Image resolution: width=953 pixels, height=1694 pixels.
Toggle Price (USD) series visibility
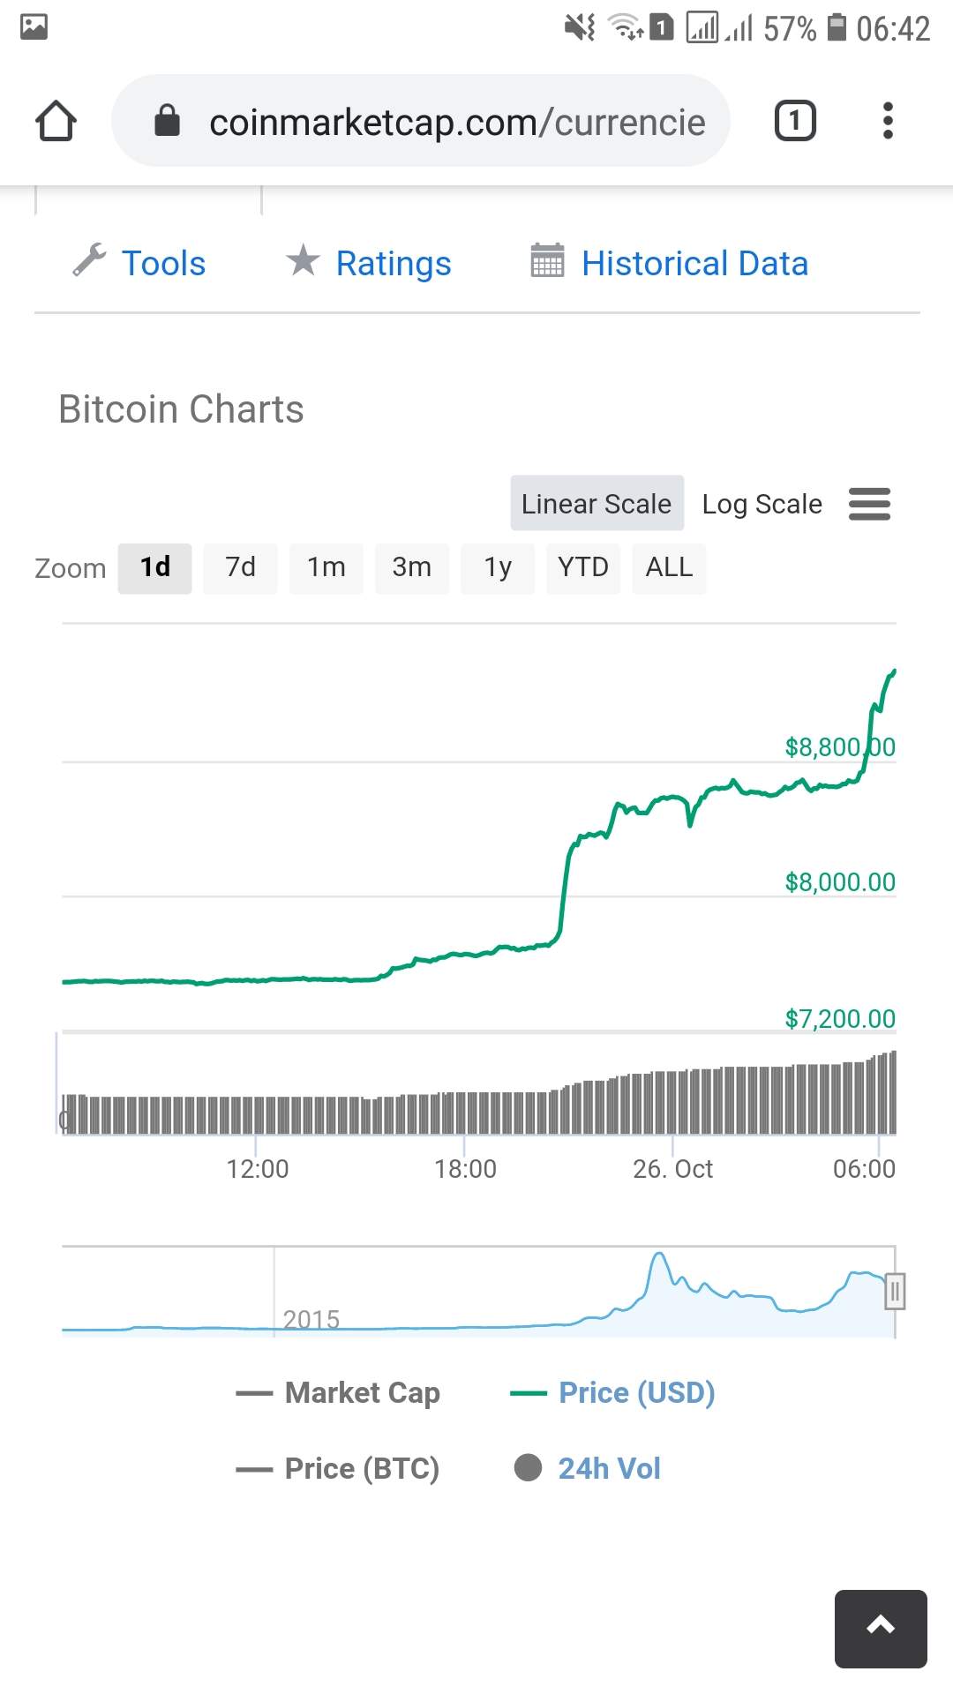click(x=636, y=1393)
